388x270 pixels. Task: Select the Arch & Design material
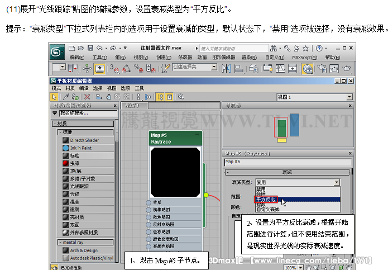[88, 250]
